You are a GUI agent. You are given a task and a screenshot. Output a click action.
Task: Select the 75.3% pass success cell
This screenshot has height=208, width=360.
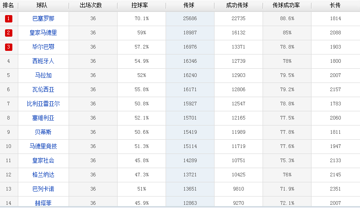coord(287,161)
